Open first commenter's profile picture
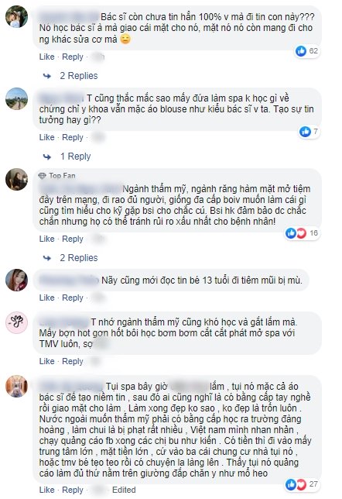Image resolution: width=342 pixels, height=499 pixels. coord(16,16)
